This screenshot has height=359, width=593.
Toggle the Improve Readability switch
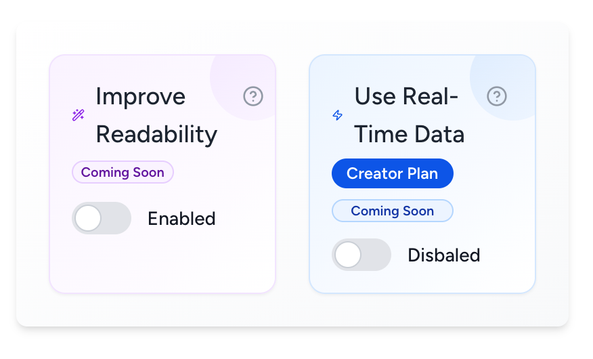(x=102, y=218)
